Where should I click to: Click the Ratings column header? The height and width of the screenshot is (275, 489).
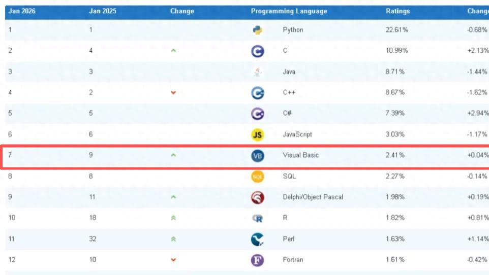tap(398, 11)
